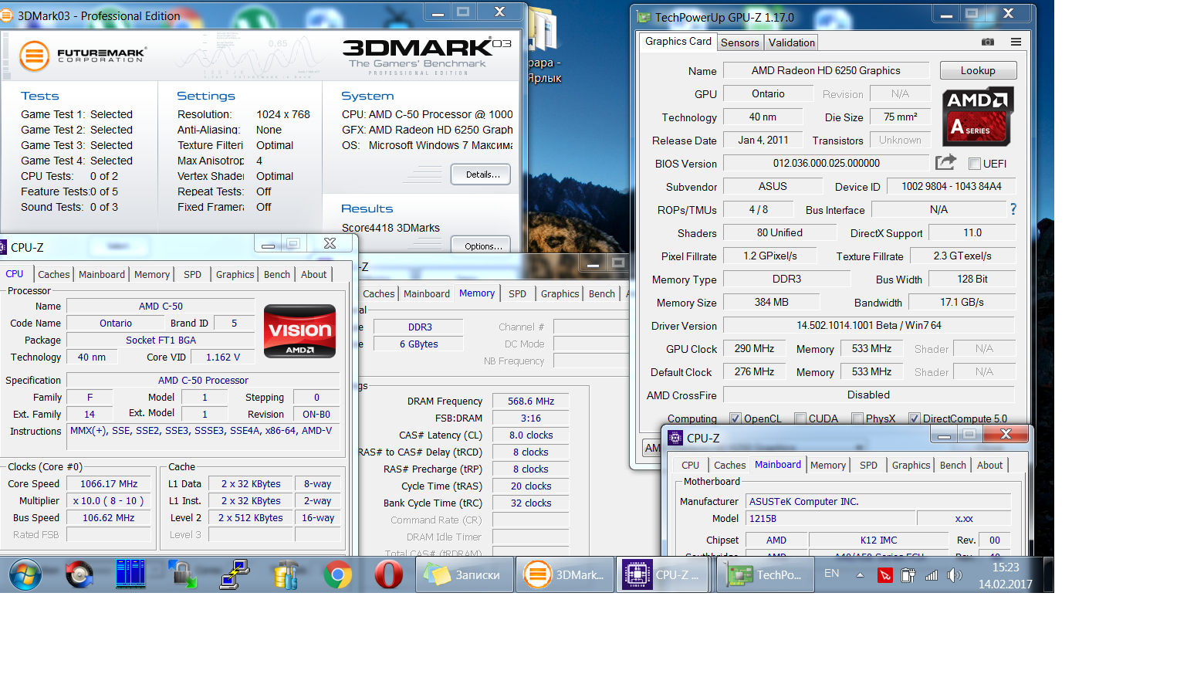The height and width of the screenshot is (681, 1187).
Task: Click the Bandwidth value 17.1 GB/s
Action: coord(962,302)
